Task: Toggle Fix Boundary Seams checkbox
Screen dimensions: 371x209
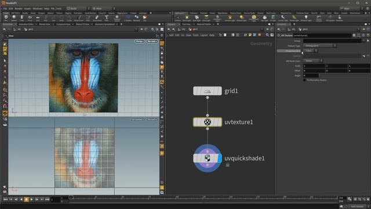Action: tap(304, 80)
